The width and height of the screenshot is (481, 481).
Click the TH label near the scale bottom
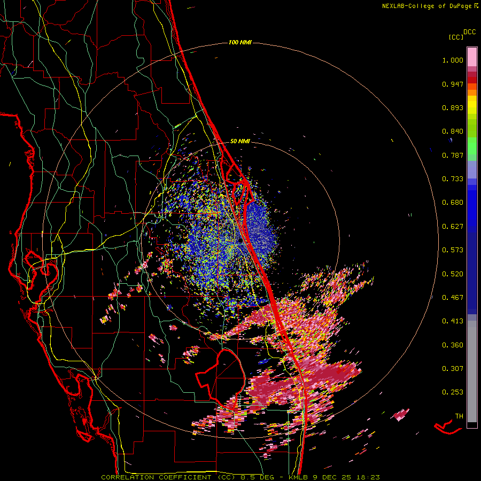coord(459,416)
